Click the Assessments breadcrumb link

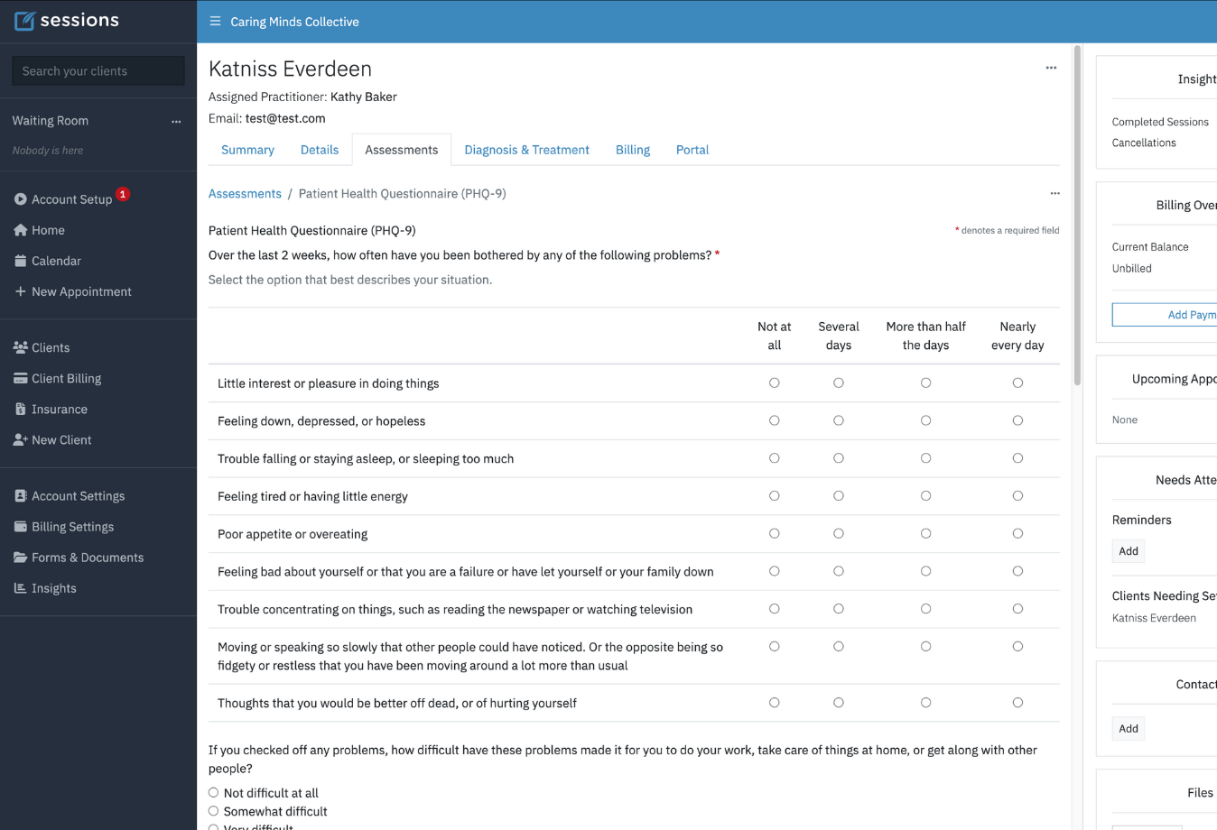[x=245, y=193]
